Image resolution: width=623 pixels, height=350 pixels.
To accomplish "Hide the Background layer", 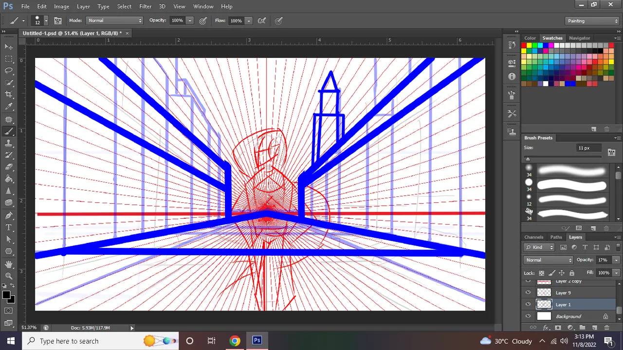I will pyautogui.click(x=528, y=316).
